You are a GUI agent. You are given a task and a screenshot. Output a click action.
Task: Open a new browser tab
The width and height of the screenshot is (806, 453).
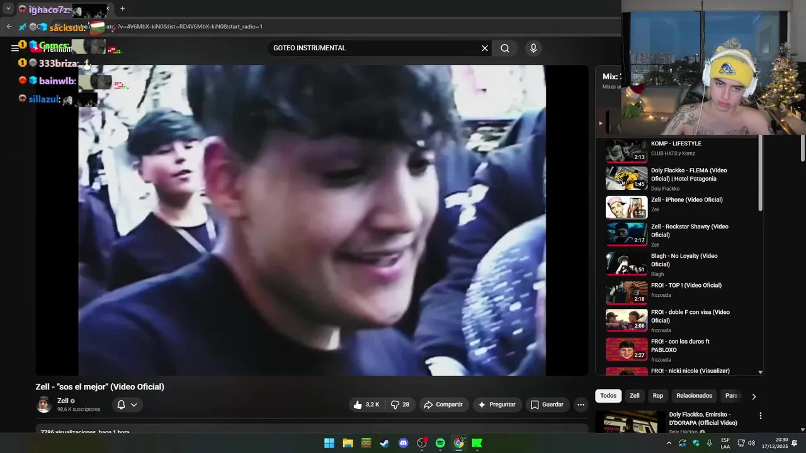click(122, 9)
